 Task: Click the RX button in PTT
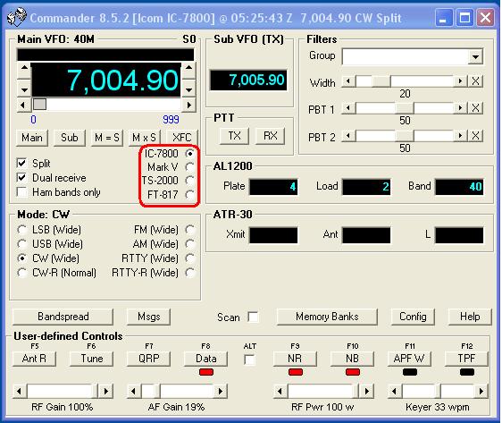click(x=271, y=136)
